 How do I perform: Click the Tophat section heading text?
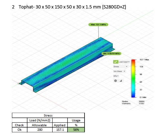tap(72, 7)
